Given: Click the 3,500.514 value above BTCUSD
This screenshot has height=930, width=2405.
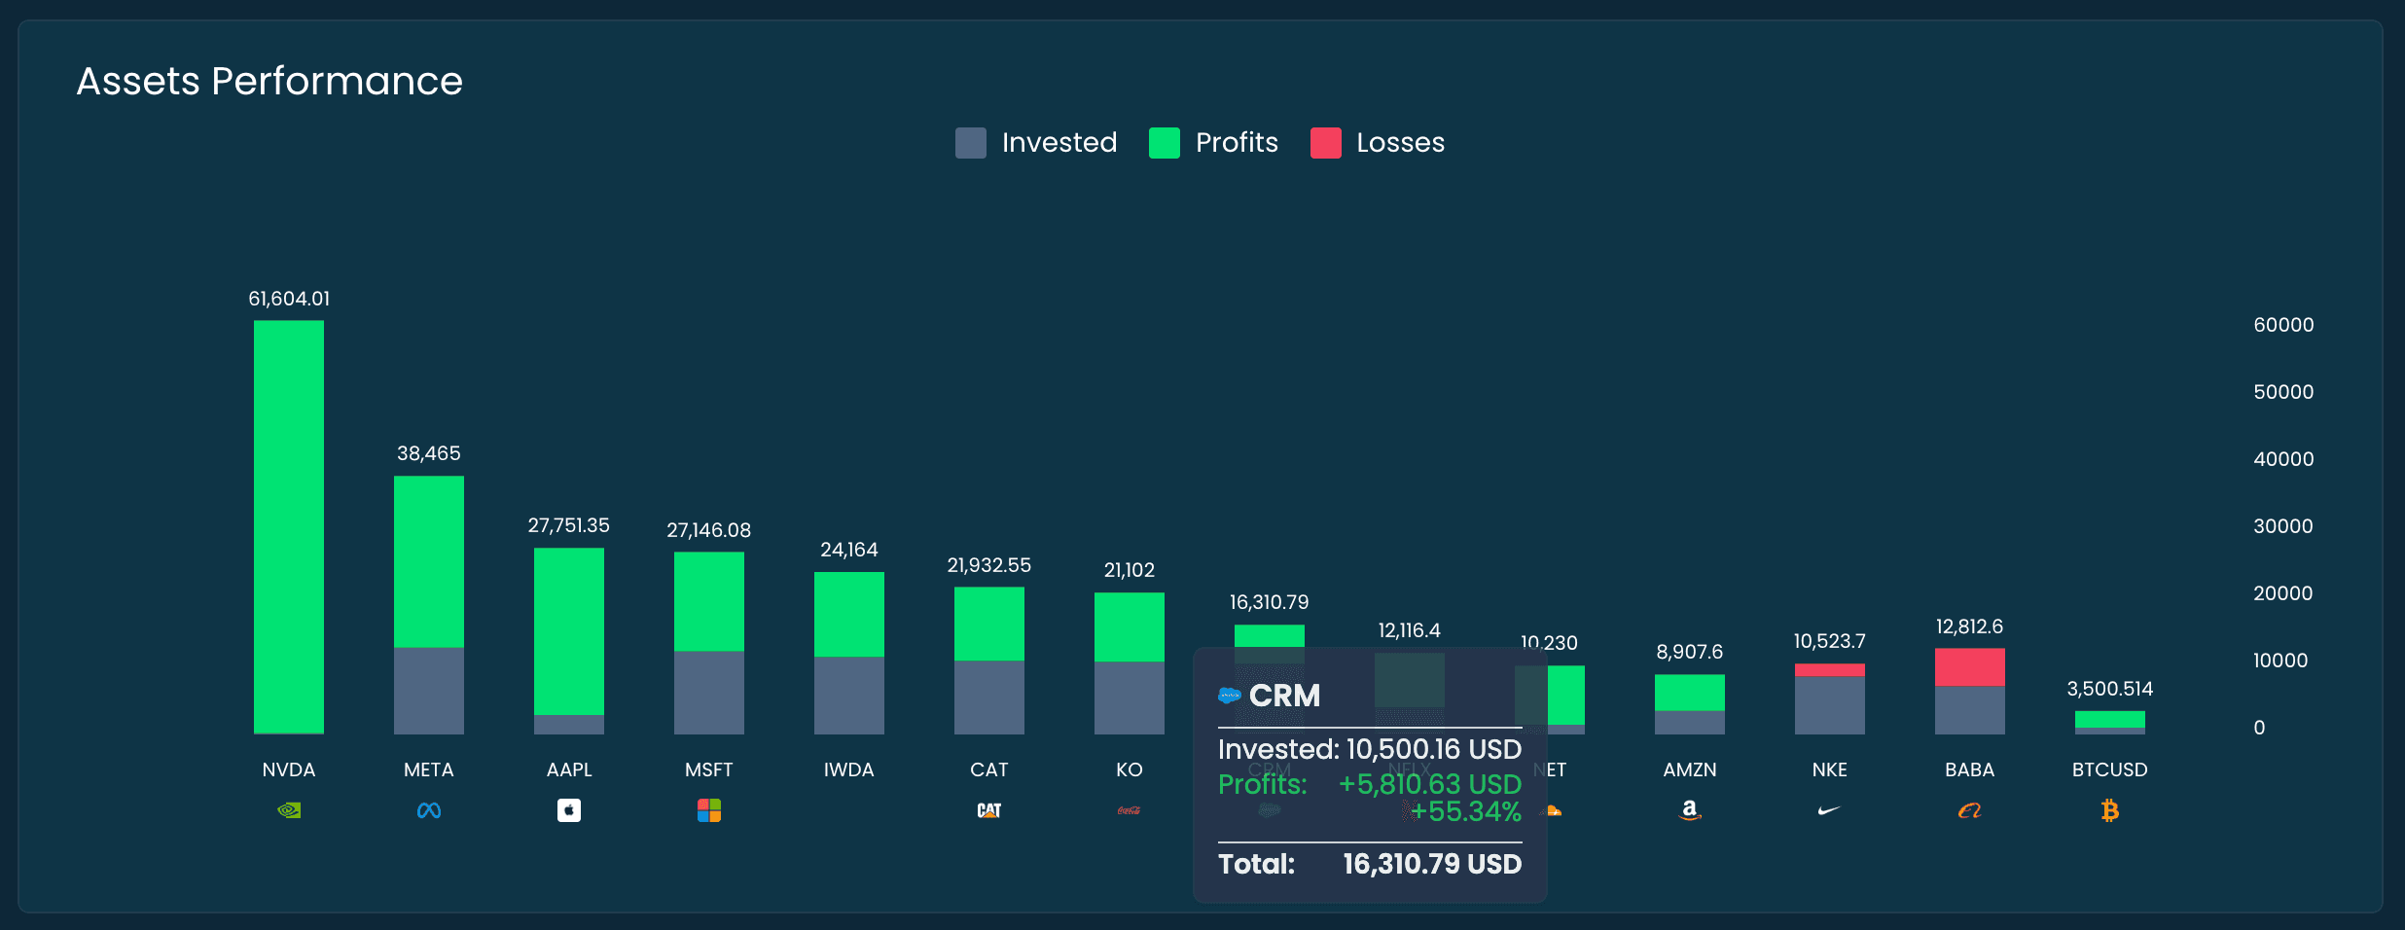Looking at the screenshot, I should tap(2110, 689).
